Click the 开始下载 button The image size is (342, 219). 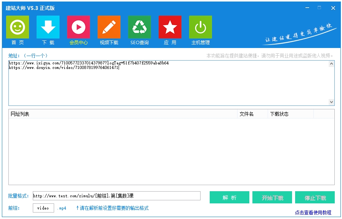[x=272, y=197]
